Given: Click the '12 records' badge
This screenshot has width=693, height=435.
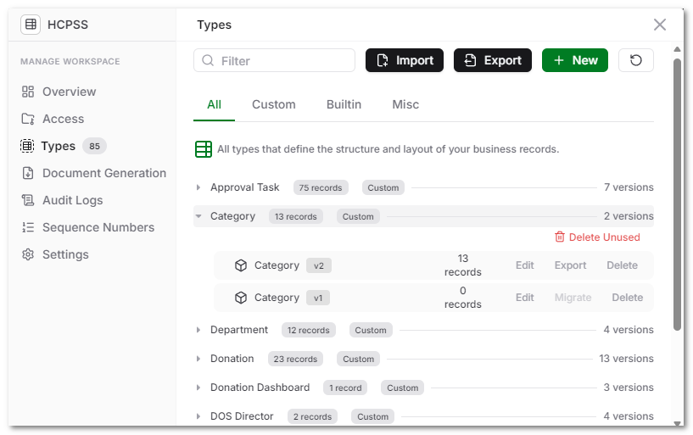Looking at the screenshot, I should [x=309, y=330].
